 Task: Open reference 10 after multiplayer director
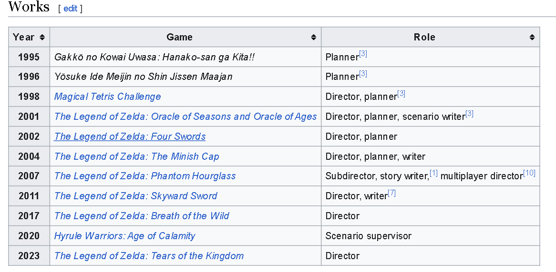(x=529, y=173)
